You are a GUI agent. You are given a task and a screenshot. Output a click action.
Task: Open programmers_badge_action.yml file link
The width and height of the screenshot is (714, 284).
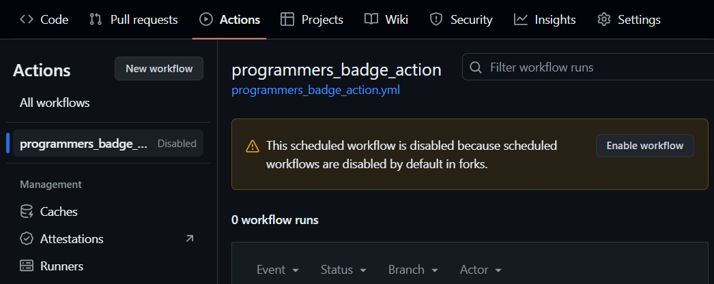click(x=315, y=91)
